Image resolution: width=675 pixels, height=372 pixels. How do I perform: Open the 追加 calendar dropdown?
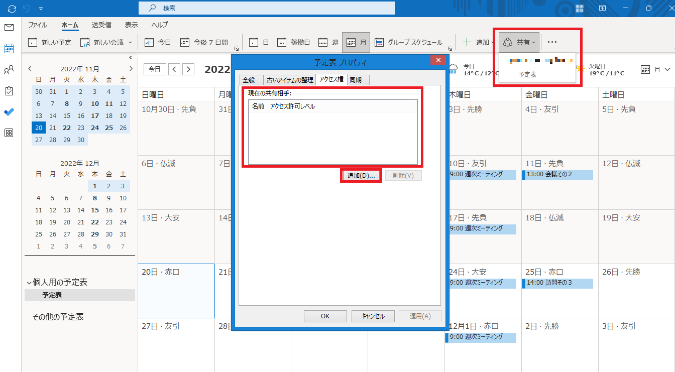click(x=478, y=42)
